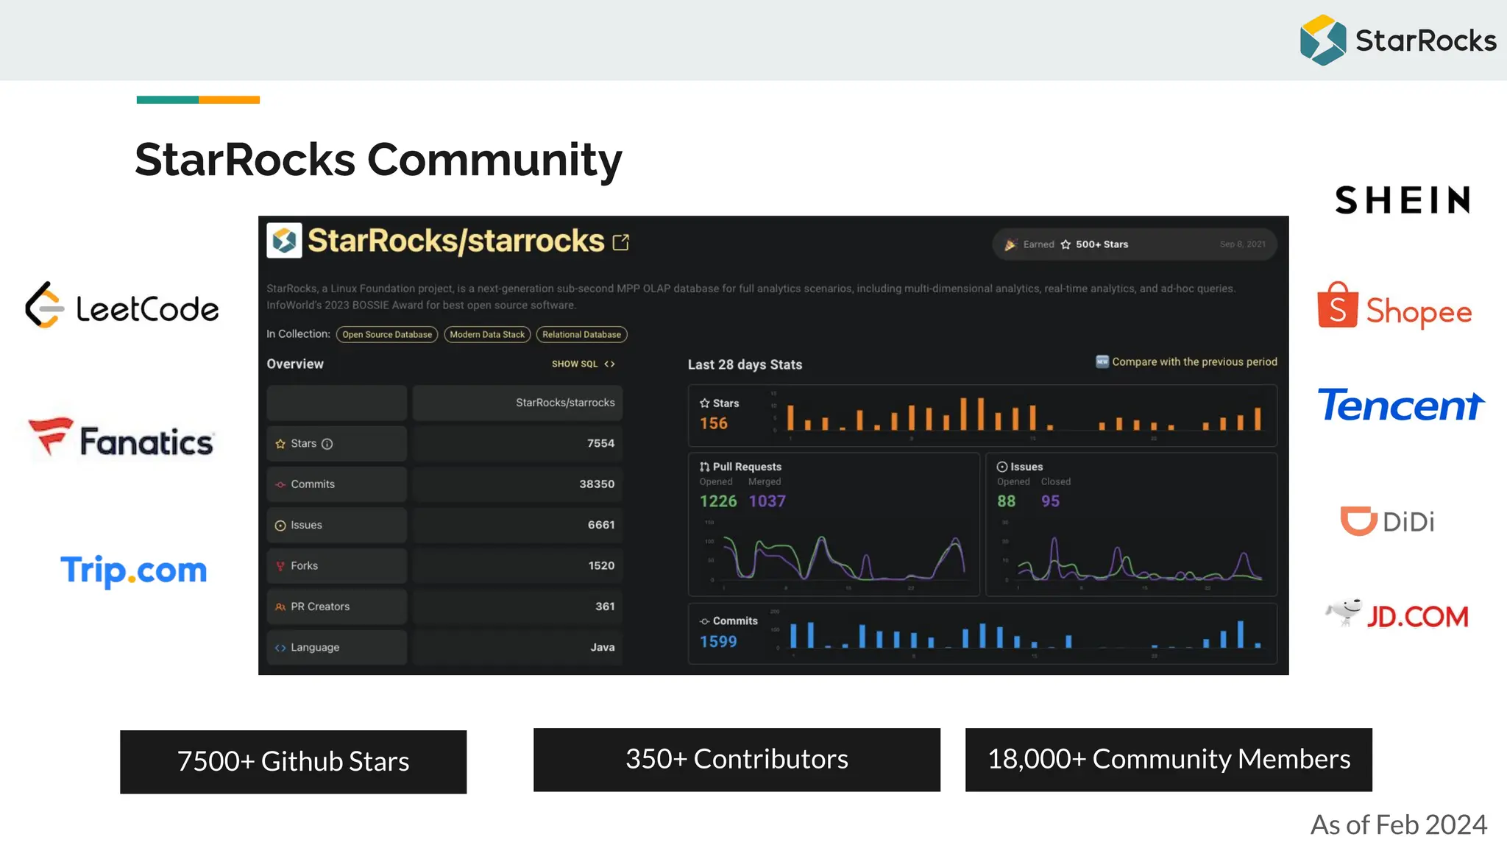Click the Fanatics flag logo
The image size is (1507, 848).
tap(50, 434)
